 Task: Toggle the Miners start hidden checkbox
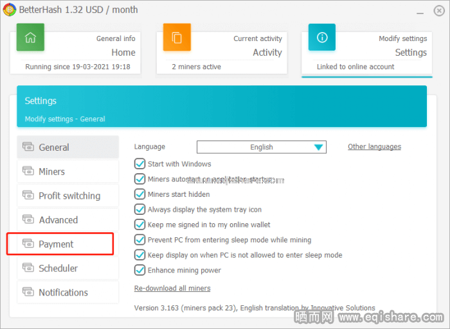140,194
